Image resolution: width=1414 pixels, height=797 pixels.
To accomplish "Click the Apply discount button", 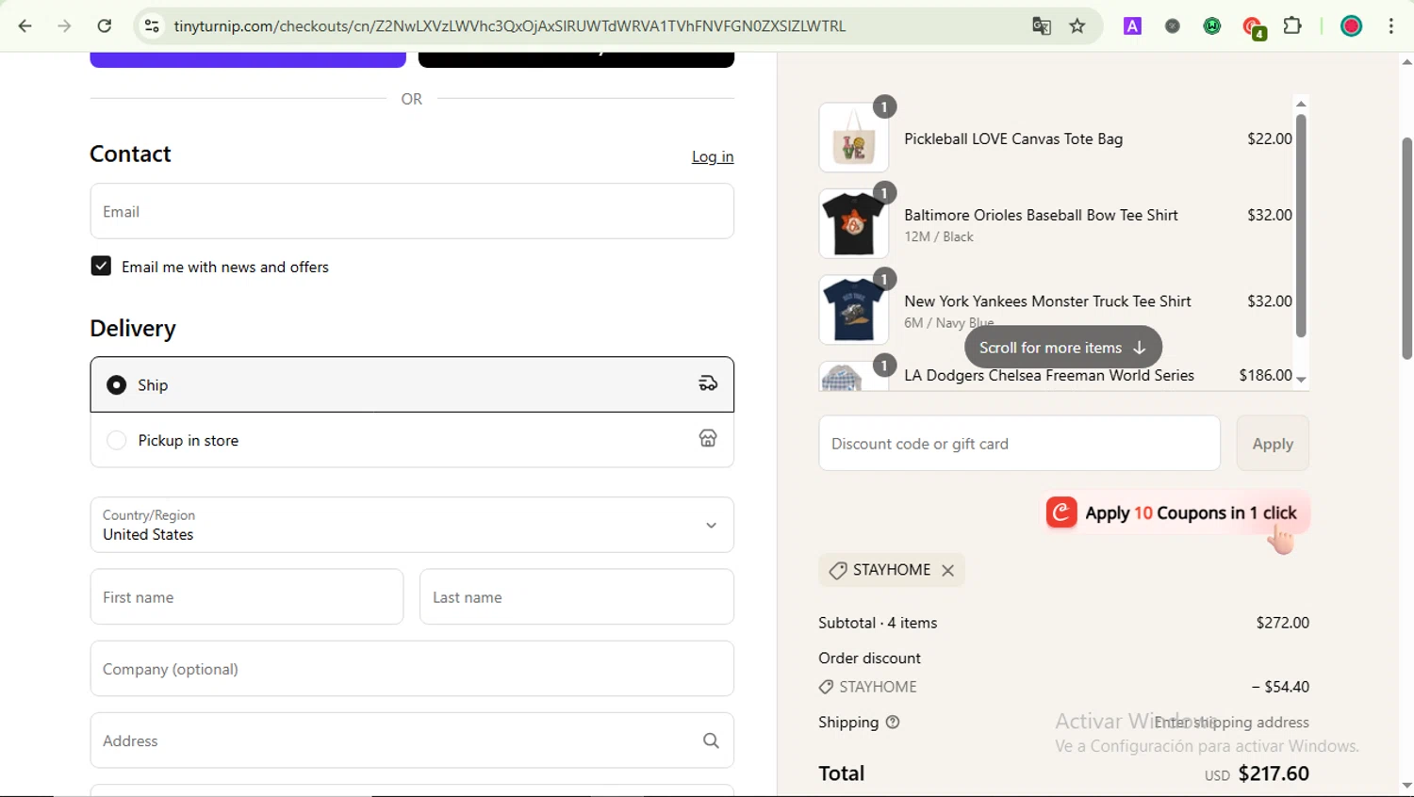I will click(1273, 443).
